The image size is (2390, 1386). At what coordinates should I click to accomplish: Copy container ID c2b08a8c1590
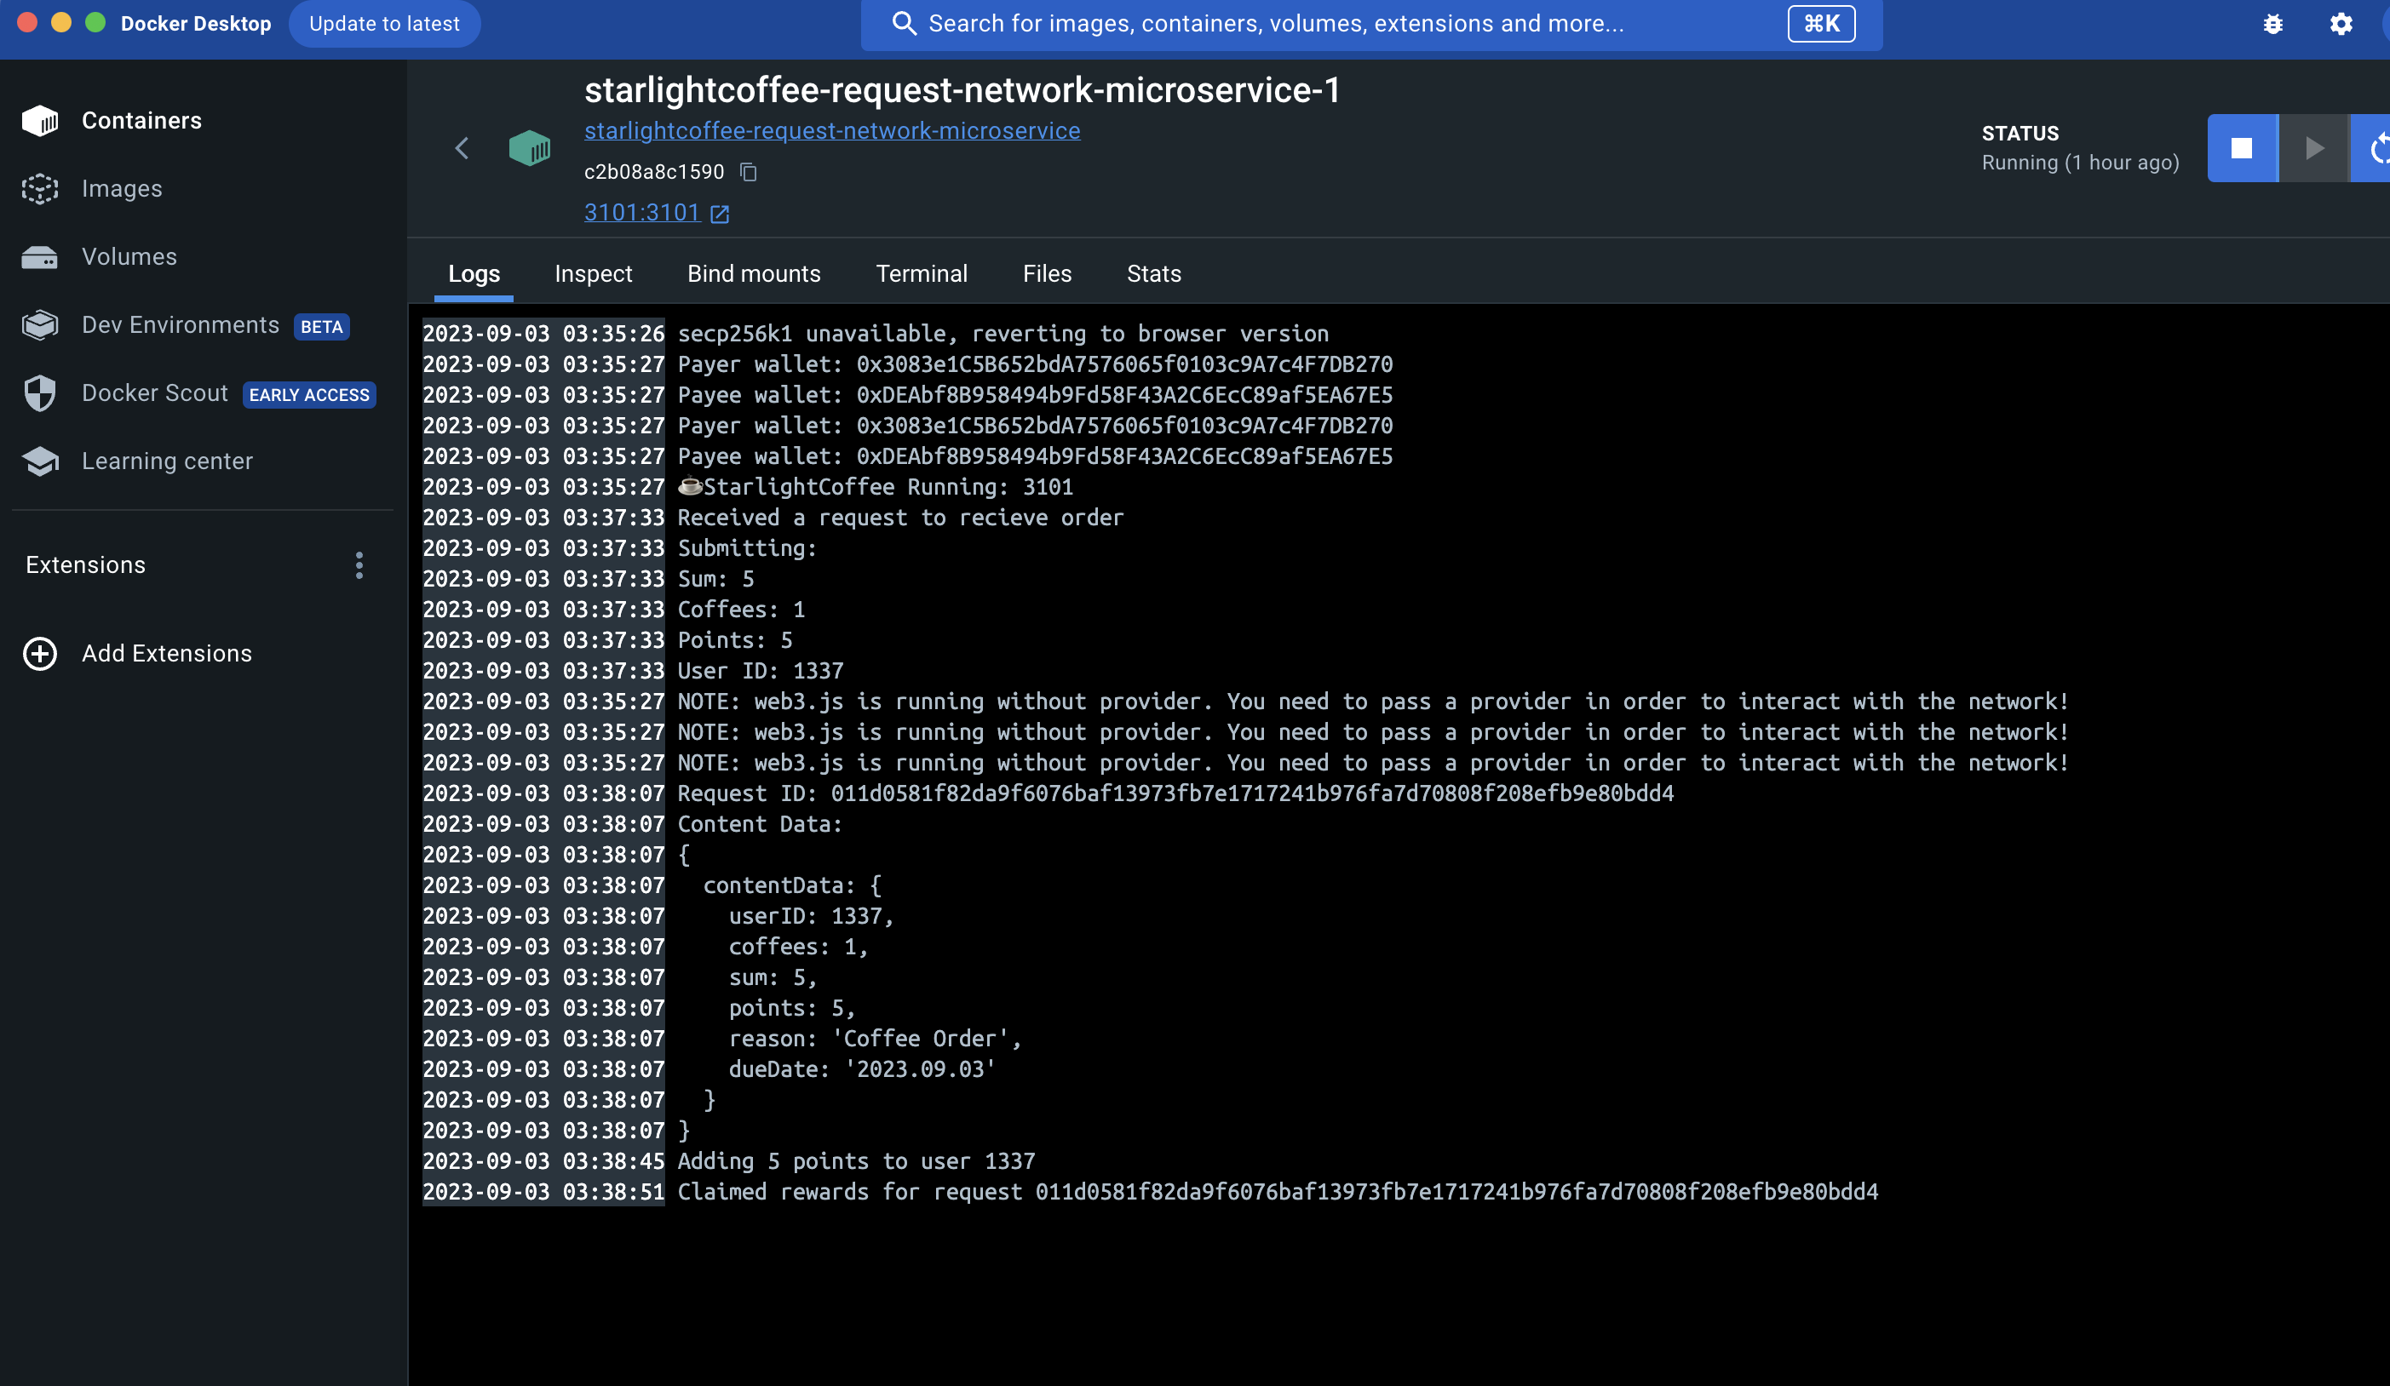click(749, 172)
